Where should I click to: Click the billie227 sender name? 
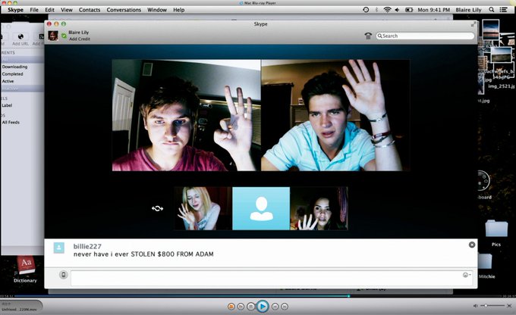click(87, 246)
